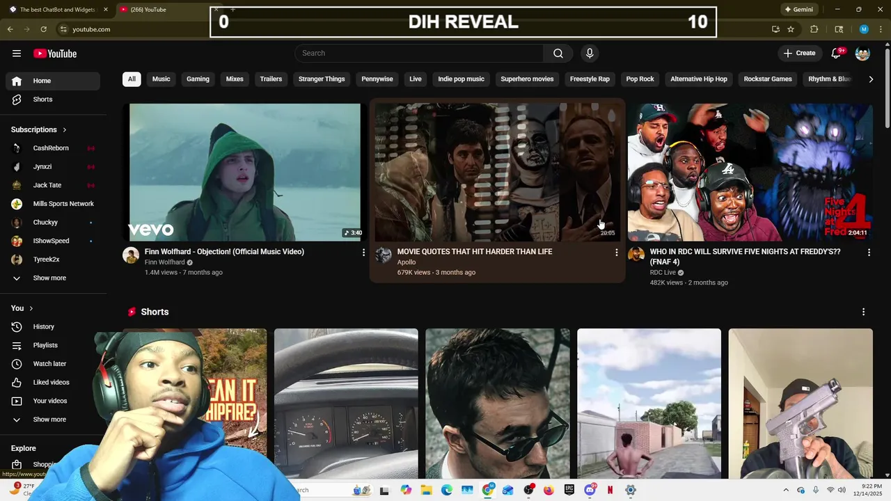Open Playlists in the sidebar
This screenshot has height=501, width=891.
pos(53,345)
